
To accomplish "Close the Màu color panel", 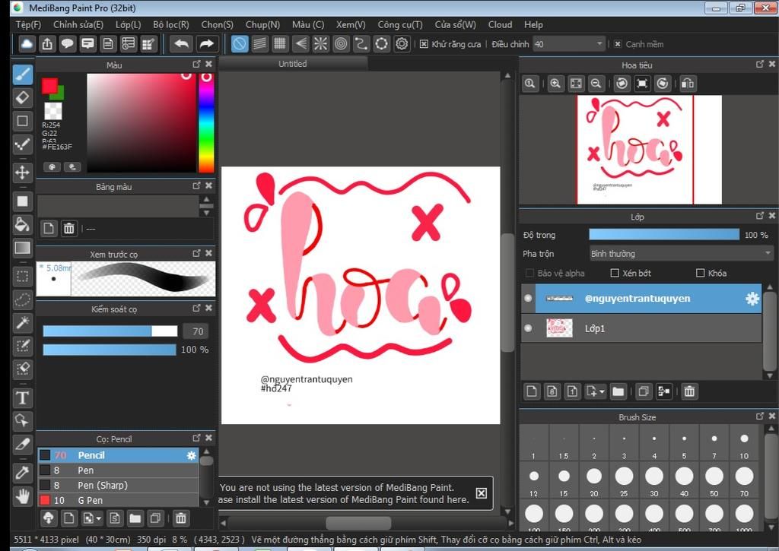I will pyautogui.click(x=208, y=64).
